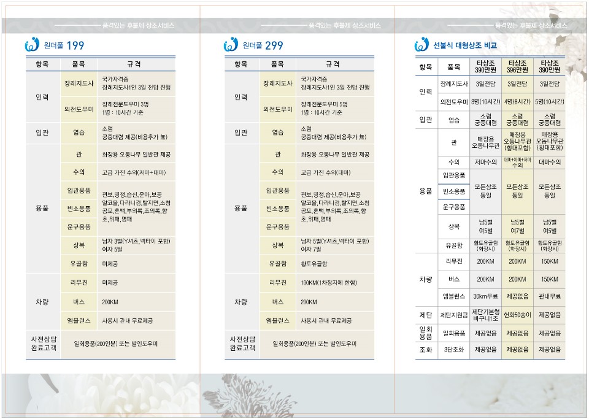Click 5명(10시간) in the comparison table
589x419 pixels.
tap(550, 102)
